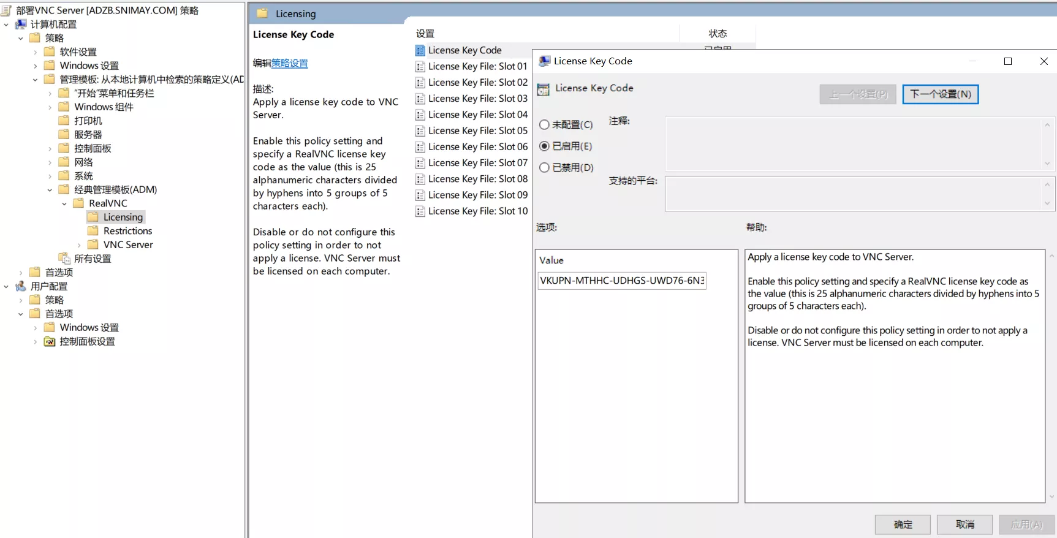Click the 所有设置 icon in tree
The image size is (1057, 538).
64,259
